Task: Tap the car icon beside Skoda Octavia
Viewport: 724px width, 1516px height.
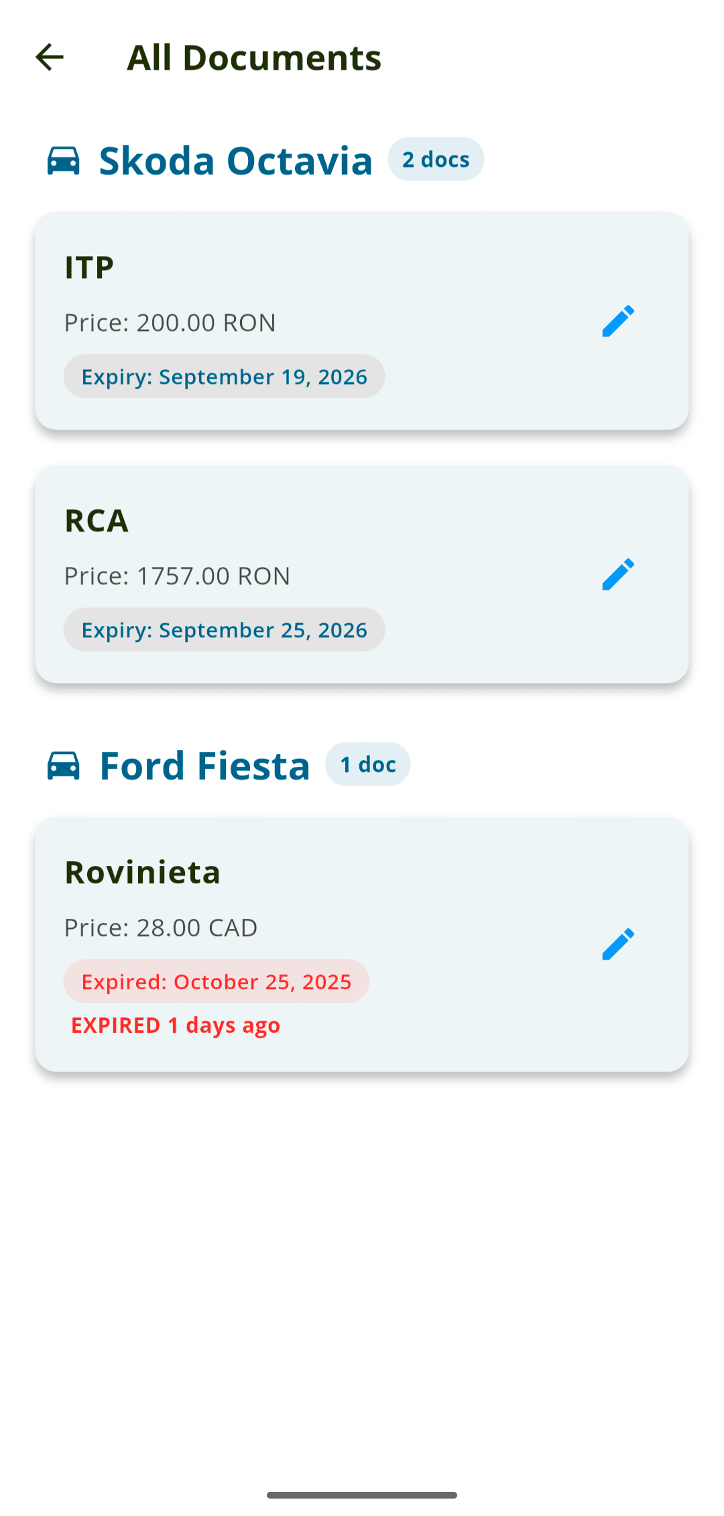Action: click(x=64, y=161)
